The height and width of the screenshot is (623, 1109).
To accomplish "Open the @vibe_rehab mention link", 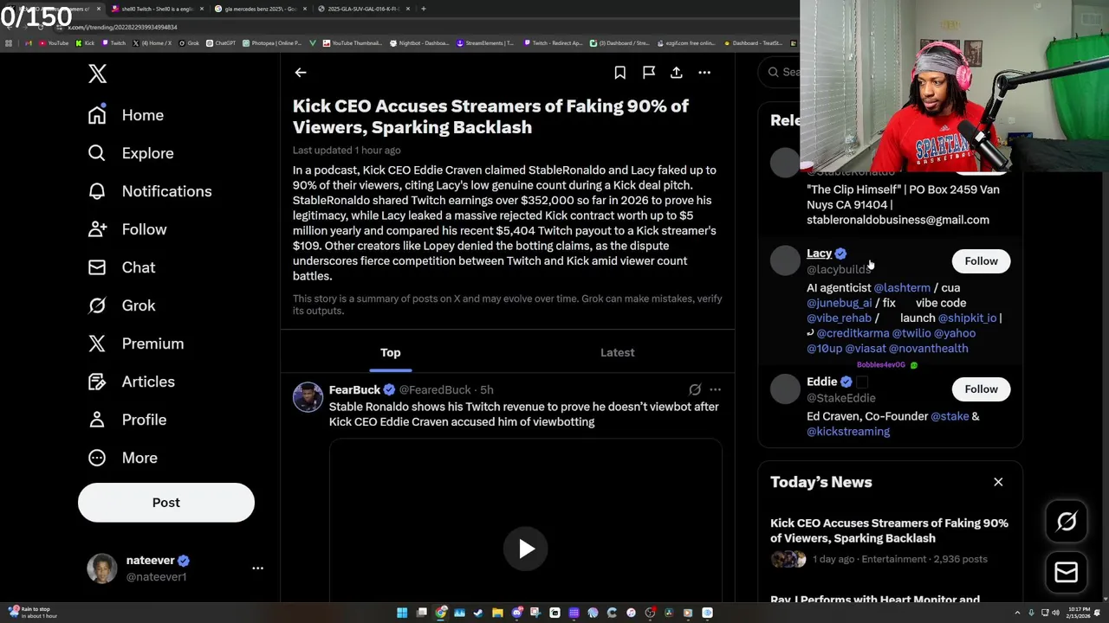I will [x=839, y=318].
